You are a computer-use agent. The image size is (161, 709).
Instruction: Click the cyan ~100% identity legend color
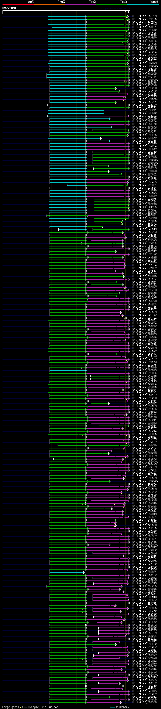tap(143, 5)
